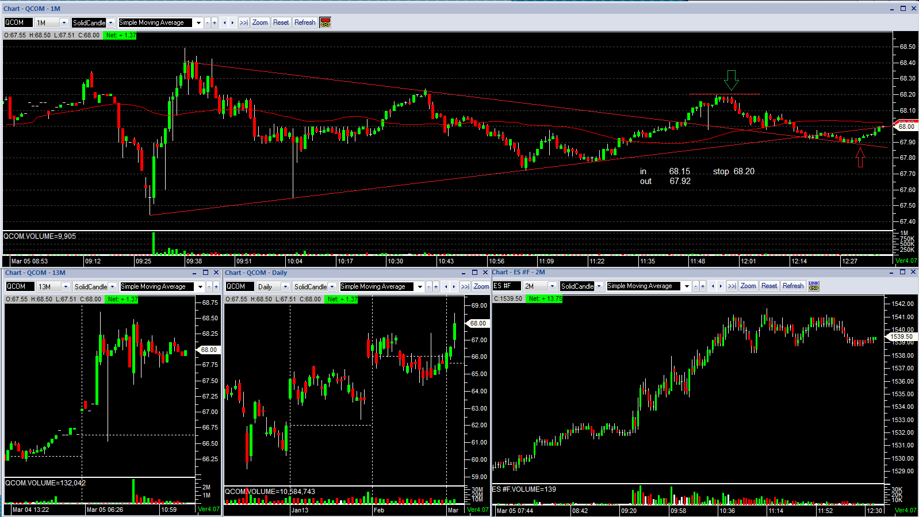Open the Daily timeframe dropdown
The width and height of the screenshot is (919, 517).
[285, 286]
